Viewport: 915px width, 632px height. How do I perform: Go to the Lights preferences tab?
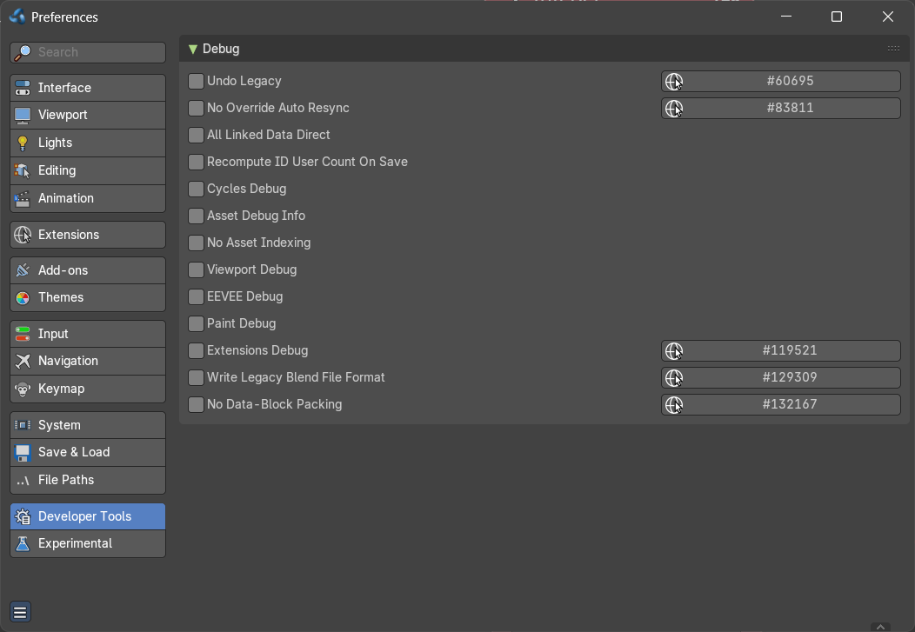pyautogui.click(x=88, y=143)
